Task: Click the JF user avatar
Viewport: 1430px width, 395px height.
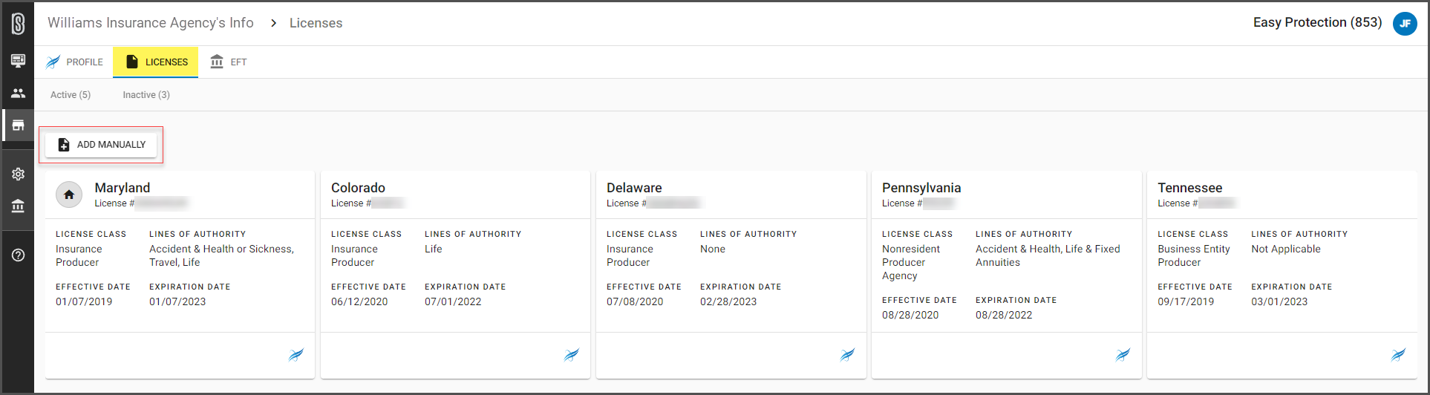Action: 1405,24
